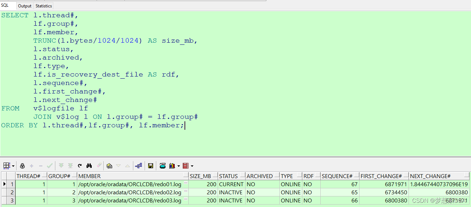Expand the arrow next to chart icon

click(179, 166)
